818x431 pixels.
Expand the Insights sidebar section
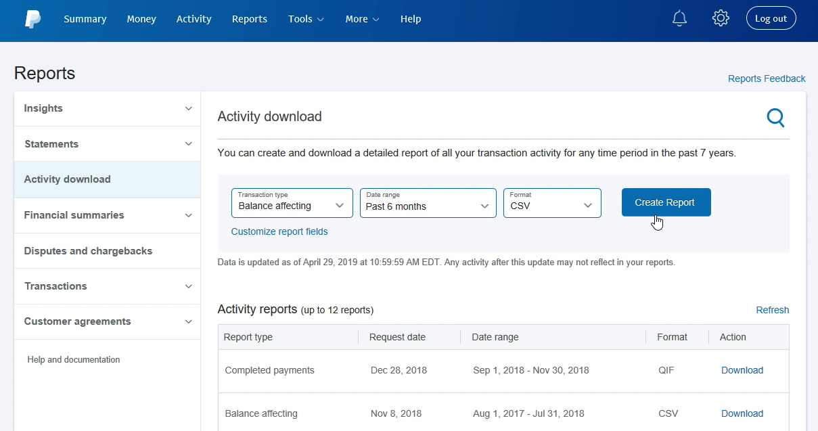tap(107, 108)
